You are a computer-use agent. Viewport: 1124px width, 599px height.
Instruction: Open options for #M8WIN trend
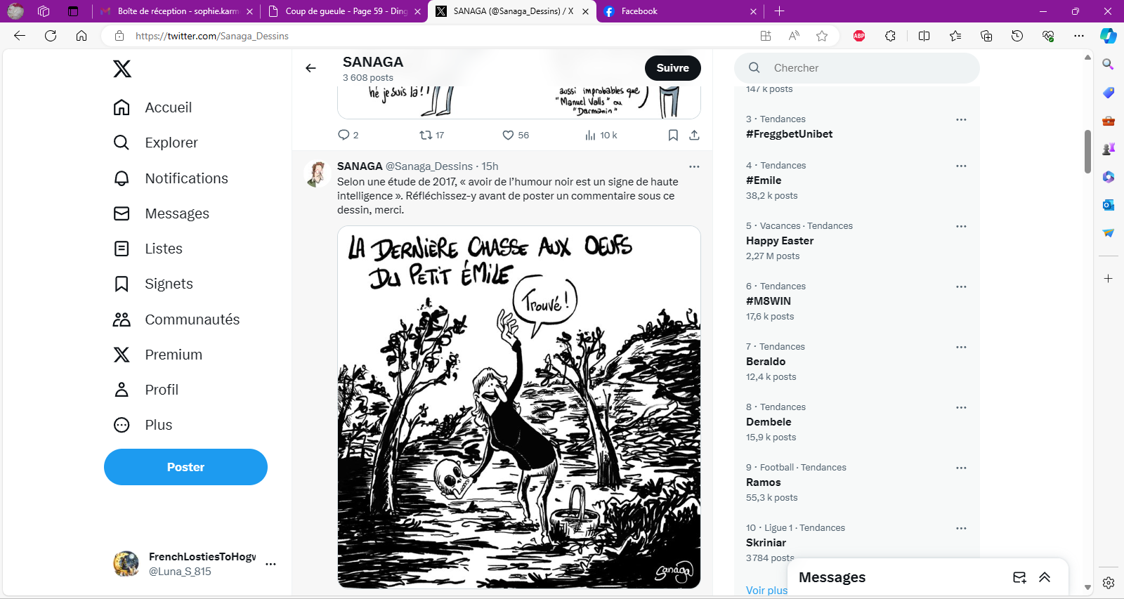[x=961, y=287]
